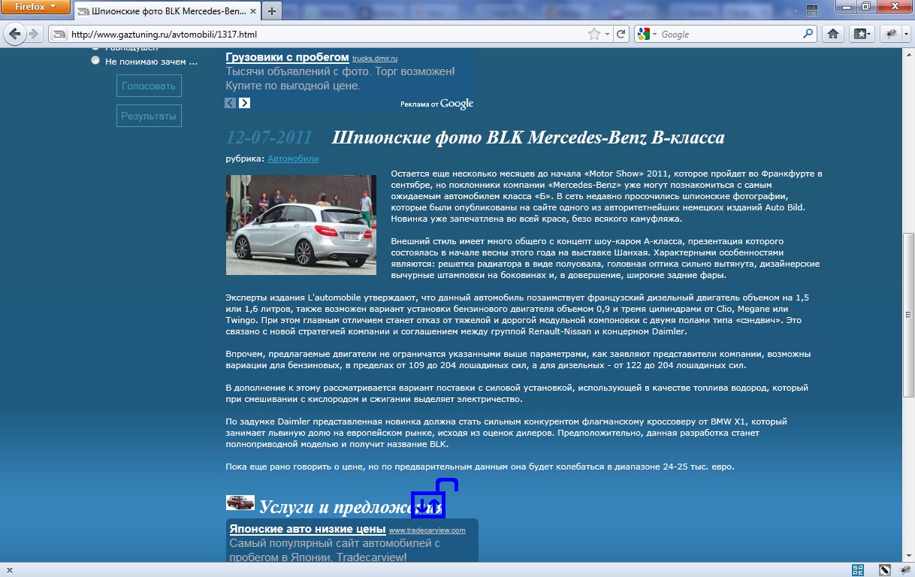Open the search engine selector dropdown
The height and width of the screenshot is (577, 915).
tap(646, 34)
